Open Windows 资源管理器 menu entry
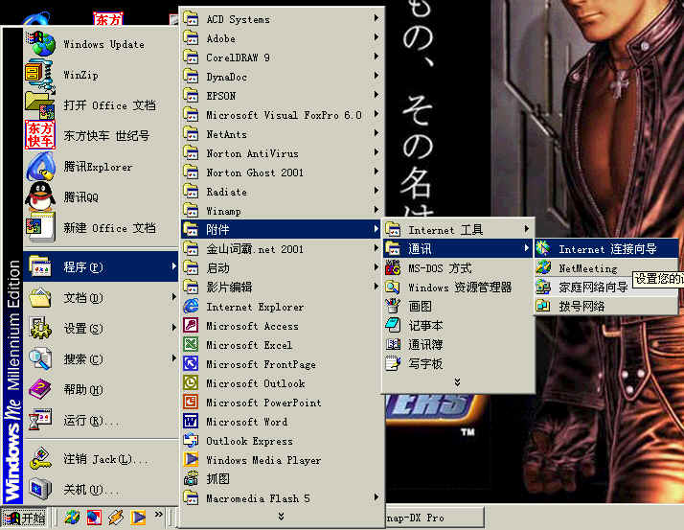The image size is (684, 530). pyautogui.click(x=458, y=288)
